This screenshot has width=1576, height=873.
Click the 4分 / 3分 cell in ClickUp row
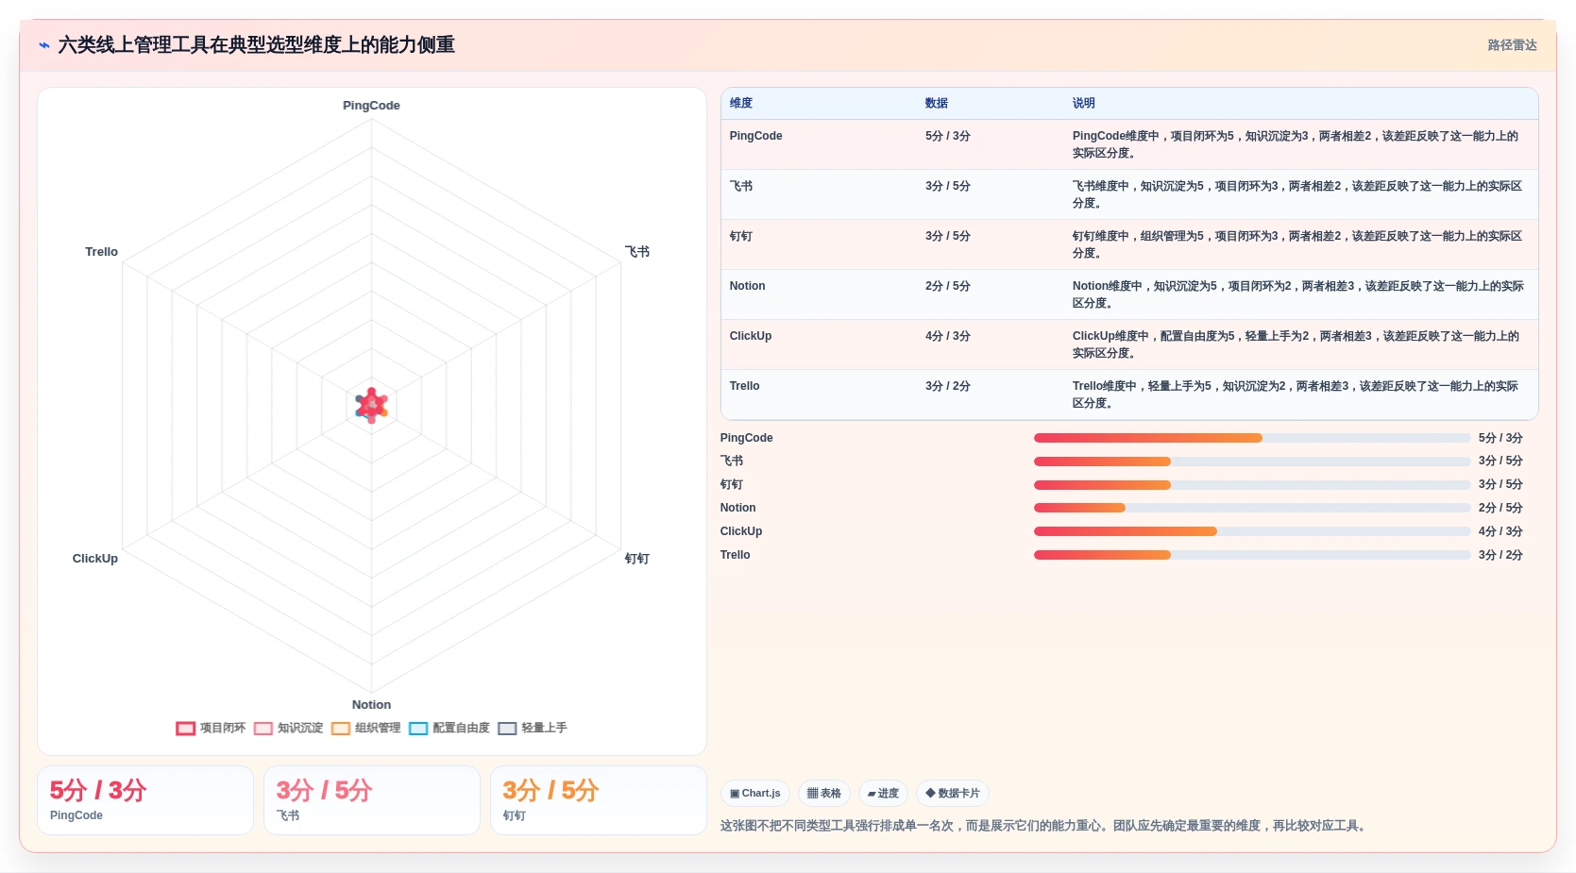click(x=948, y=336)
